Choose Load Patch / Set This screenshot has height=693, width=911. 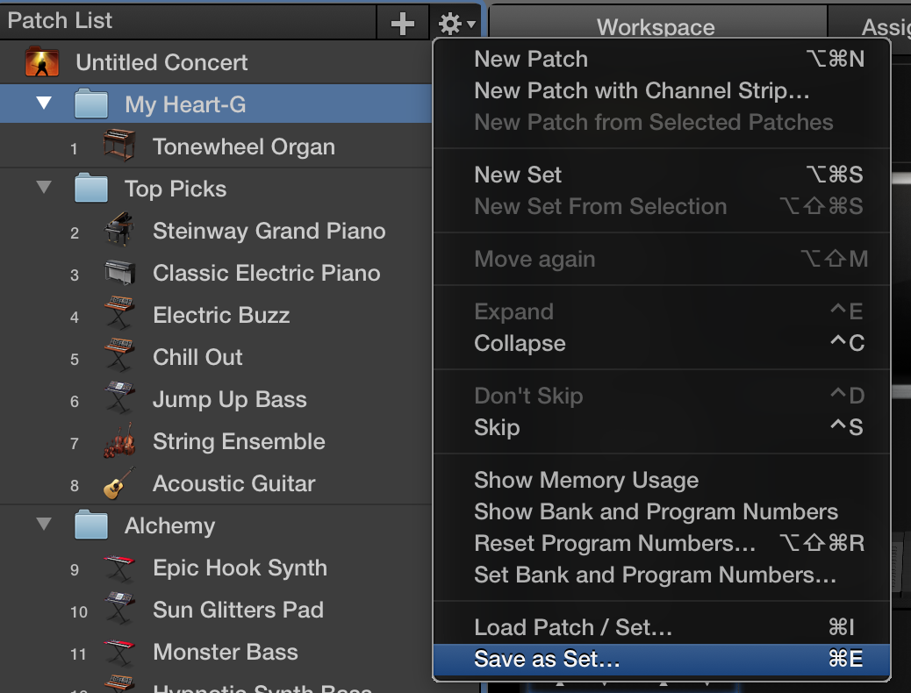pos(662,627)
